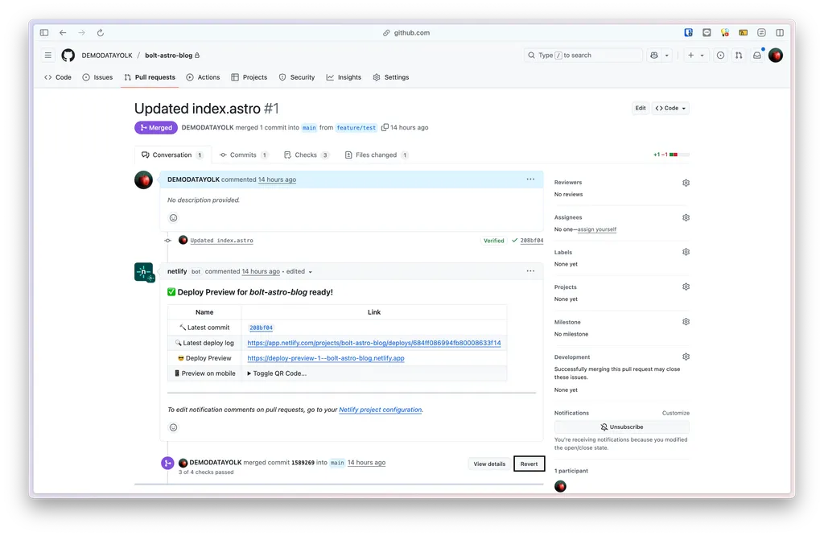The image size is (824, 536).
Task: Click the 14 hours ago merge timestamp
Action: [x=366, y=463]
